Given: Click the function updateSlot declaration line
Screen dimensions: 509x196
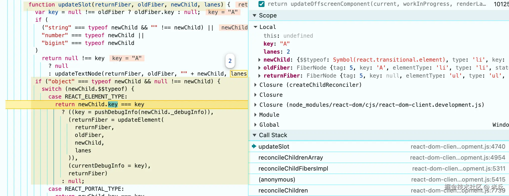Looking at the screenshot, I should 129,5.
